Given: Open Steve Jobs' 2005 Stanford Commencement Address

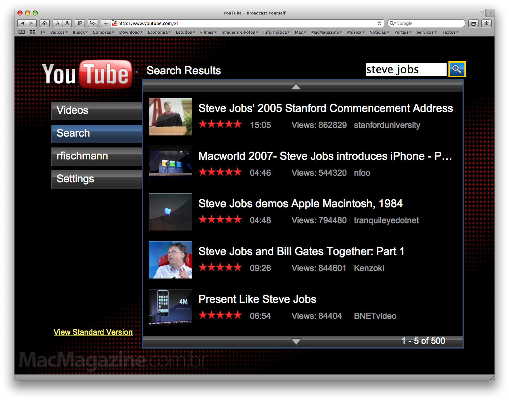Looking at the screenshot, I should [325, 108].
